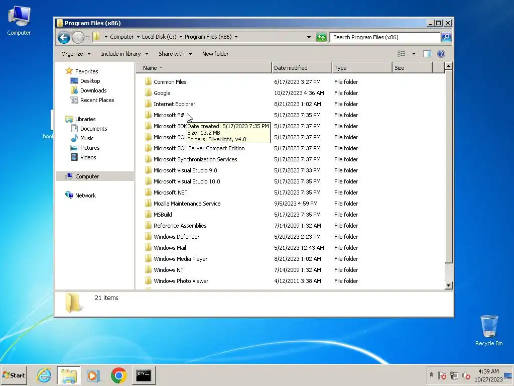Select the Microsoft Visual Studio 10.0 folder

(187, 181)
